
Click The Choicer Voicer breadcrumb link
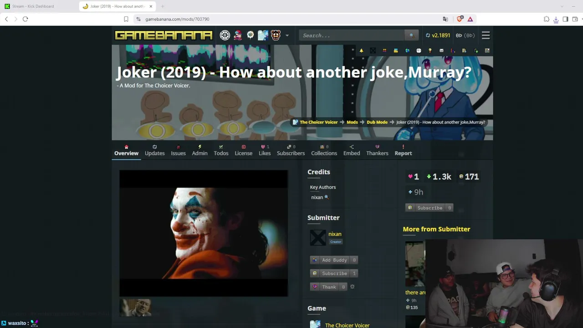318,122
